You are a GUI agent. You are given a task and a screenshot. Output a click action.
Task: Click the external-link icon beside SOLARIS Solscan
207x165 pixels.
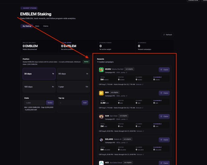pos(143,155)
